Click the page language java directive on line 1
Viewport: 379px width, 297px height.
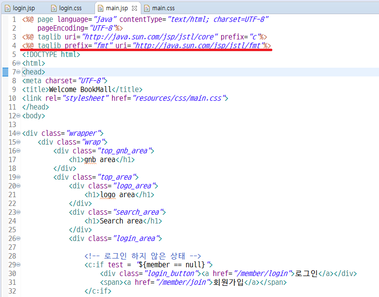click(x=146, y=19)
